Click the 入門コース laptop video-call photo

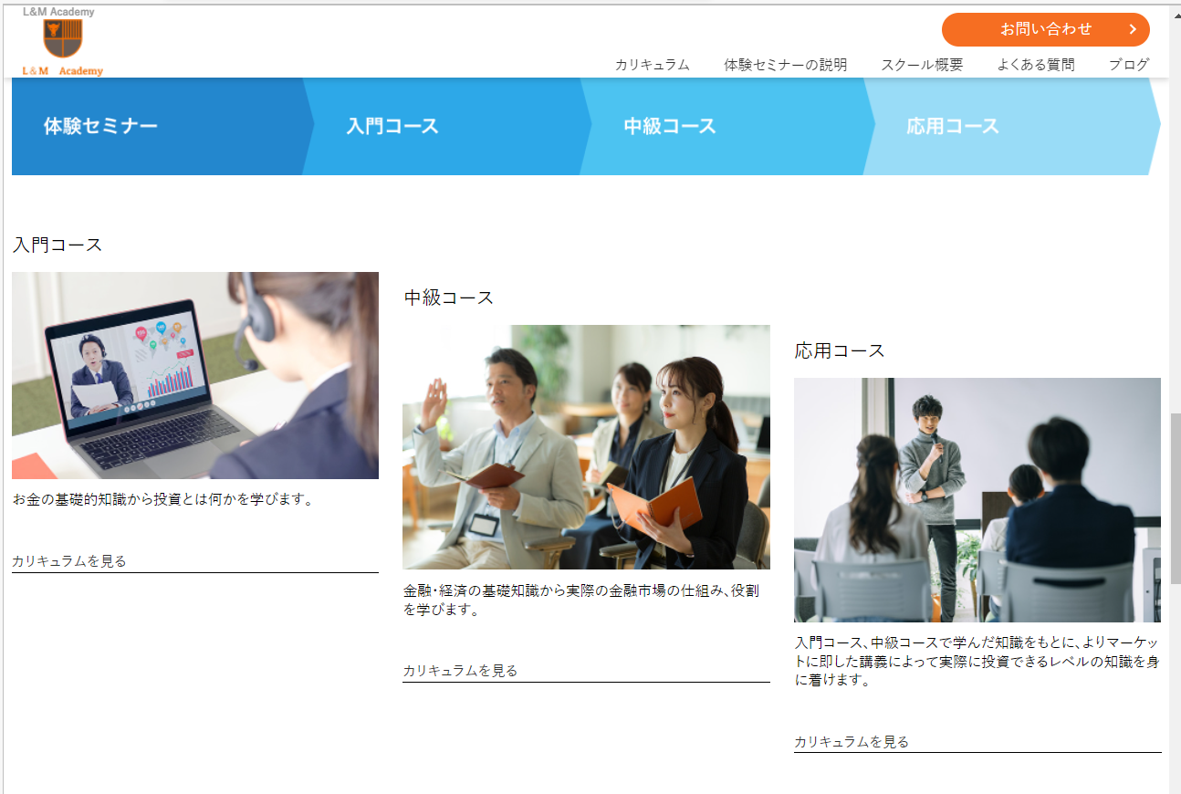195,375
